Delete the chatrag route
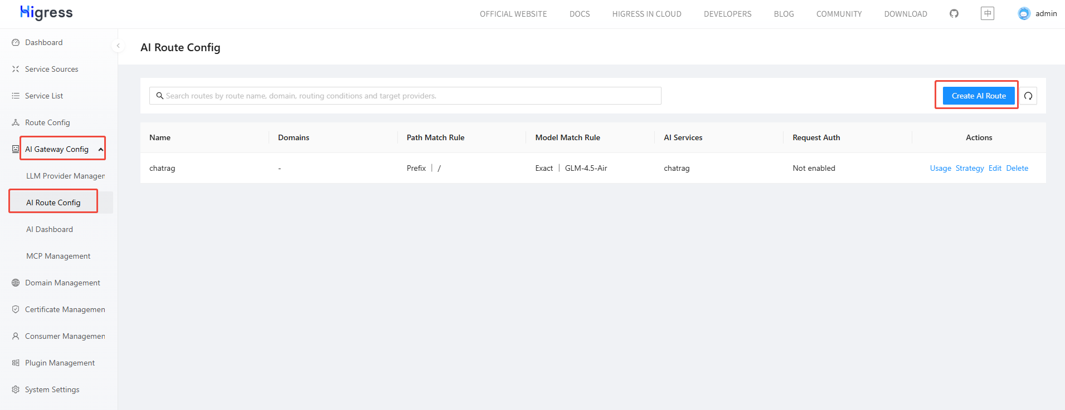The width and height of the screenshot is (1065, 410). tap(1017, 168)
